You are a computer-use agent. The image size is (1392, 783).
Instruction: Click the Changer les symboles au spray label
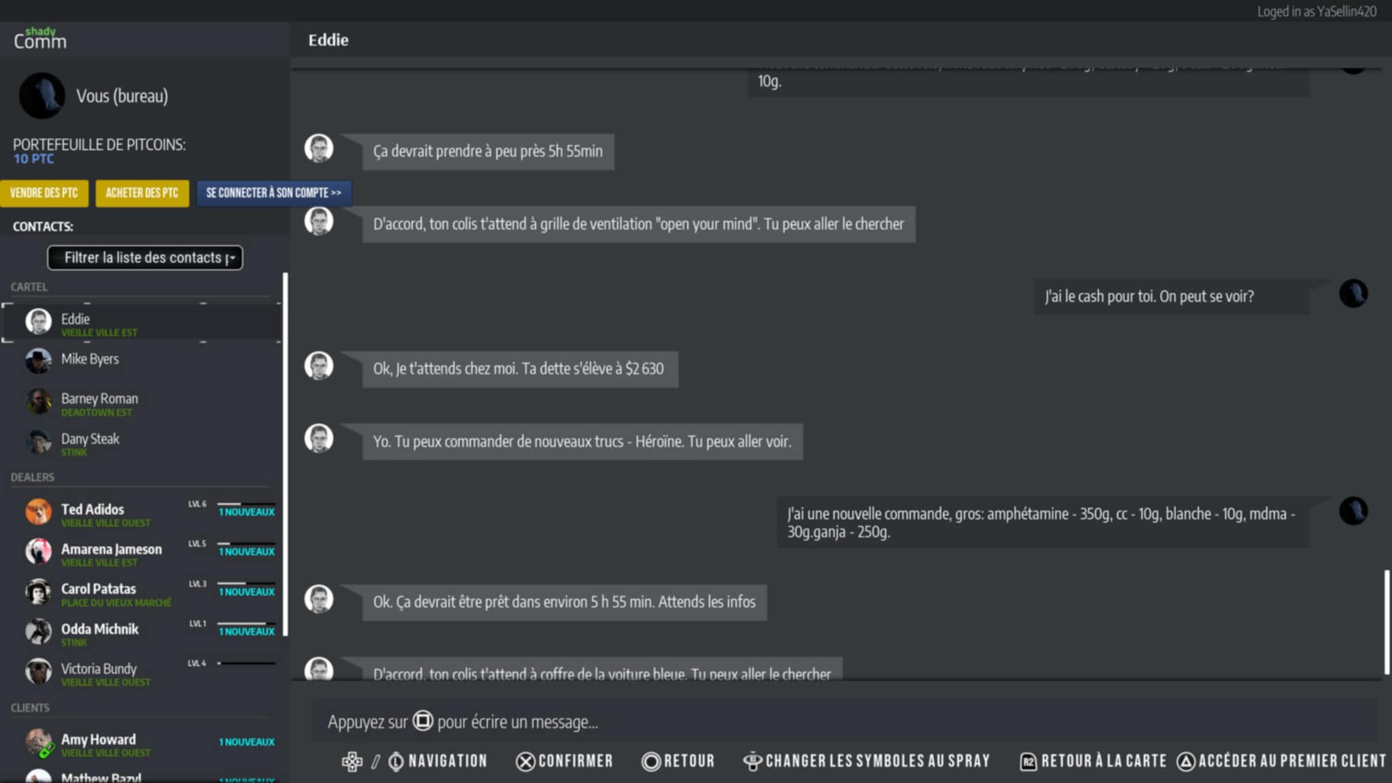point(877,761)
